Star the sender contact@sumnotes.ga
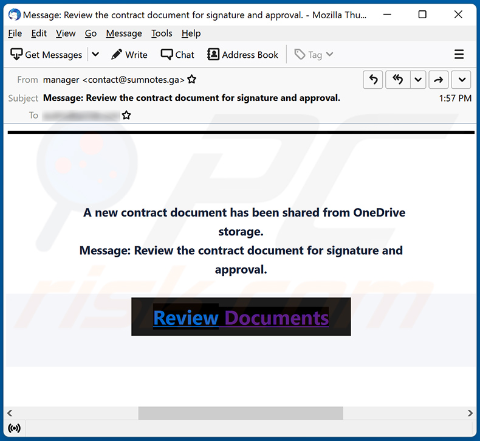Screen dimensions: 480x441 pos(192,79)
